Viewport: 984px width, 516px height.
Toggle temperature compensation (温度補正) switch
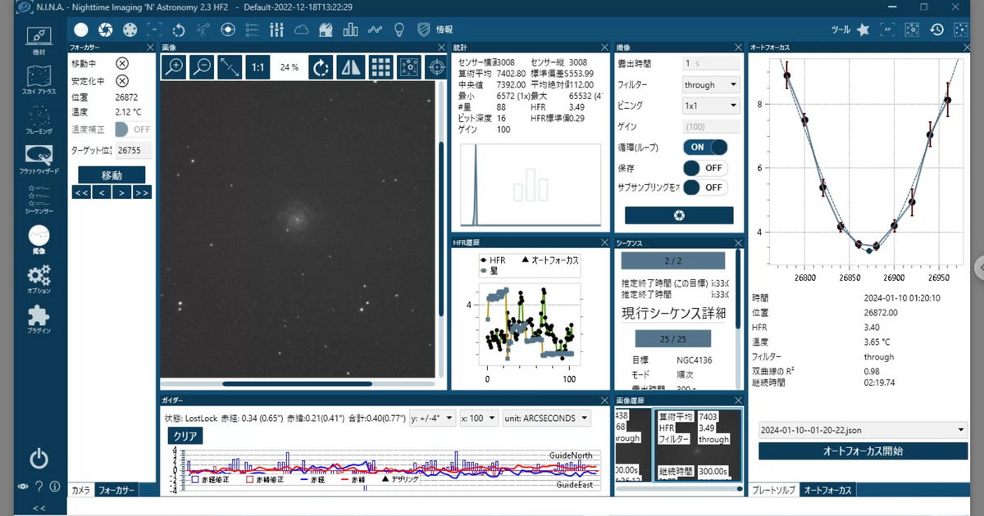(x=133, y=129)
